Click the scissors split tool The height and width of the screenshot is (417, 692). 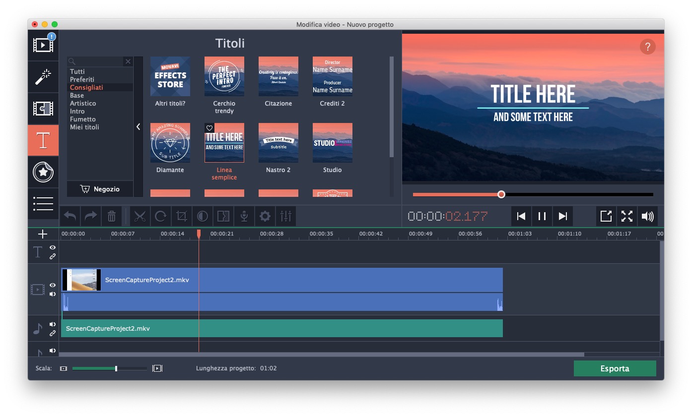(x=140, y=216)
